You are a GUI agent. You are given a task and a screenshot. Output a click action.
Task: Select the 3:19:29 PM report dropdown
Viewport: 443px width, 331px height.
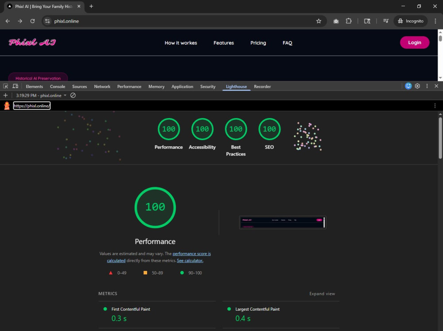coord(41,95)
